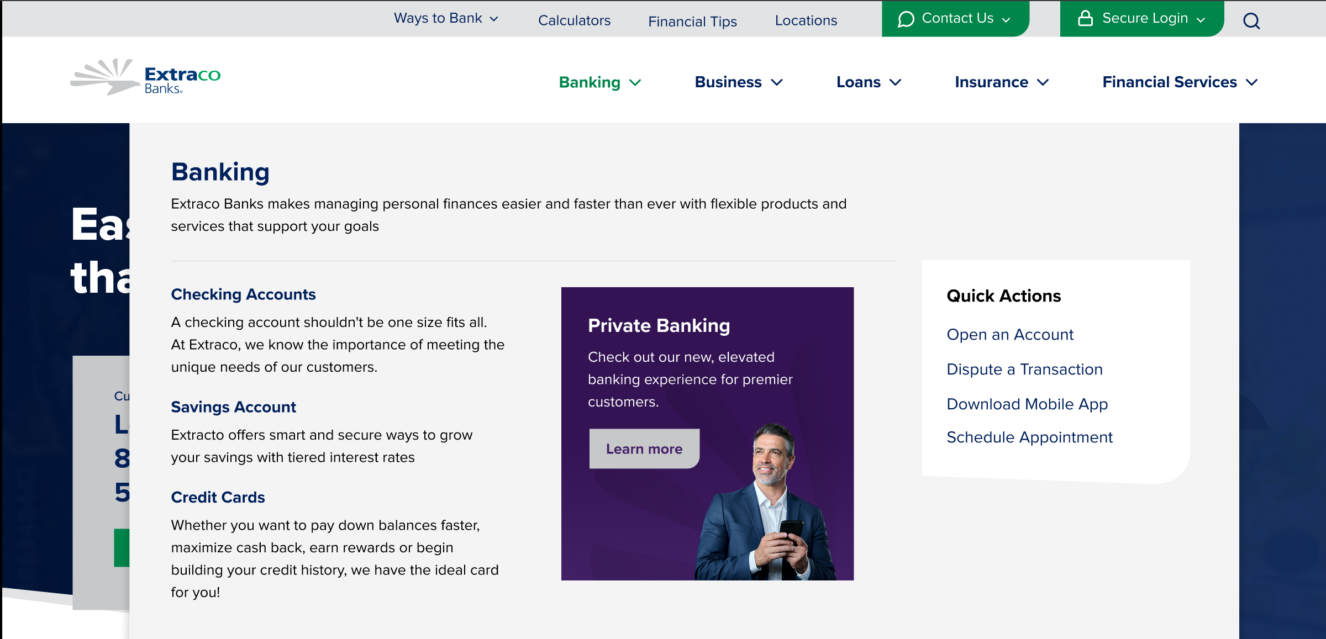Click the Secure Login padlock icon
Viewport: 1326px width, 639px height.
pyautogui.click(x=1085, y=18)
